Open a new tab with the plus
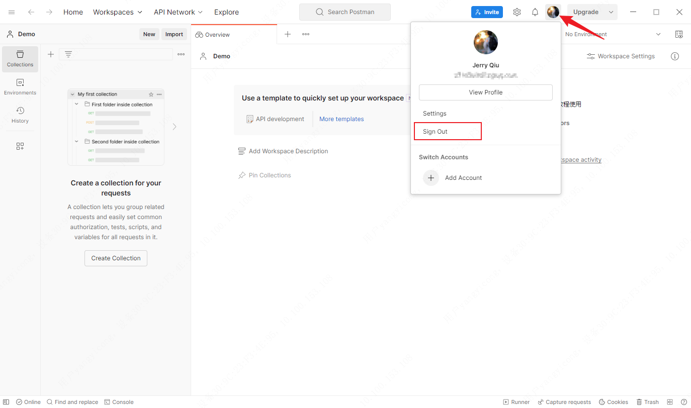This screenshot has height=408, width=691. click(288, 34)
